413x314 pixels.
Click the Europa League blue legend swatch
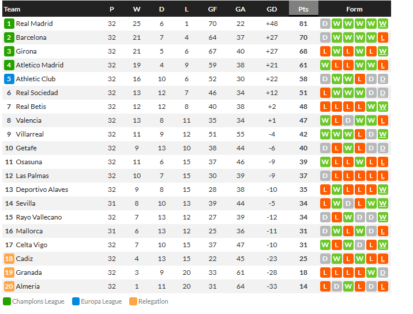tap(76, 301)
